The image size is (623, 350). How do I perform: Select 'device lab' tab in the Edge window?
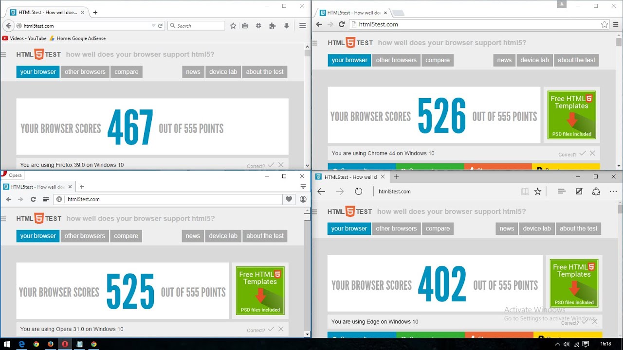pyautogui.click(x=537, y=228)
